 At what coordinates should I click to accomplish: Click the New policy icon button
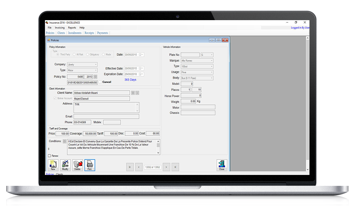tap(53, 165)
